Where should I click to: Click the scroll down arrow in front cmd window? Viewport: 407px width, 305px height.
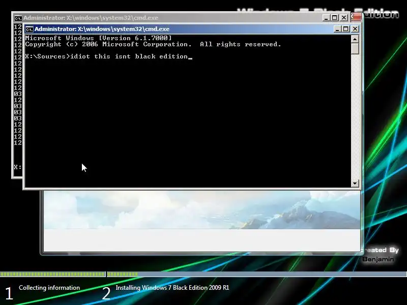pyautogui.click(x=355, y=184)
